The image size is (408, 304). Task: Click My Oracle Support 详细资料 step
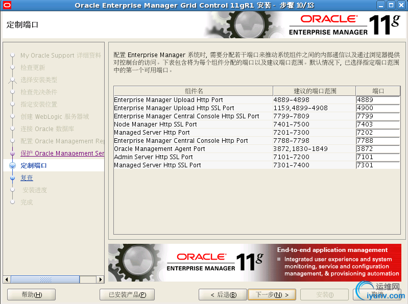coord(61,56)
